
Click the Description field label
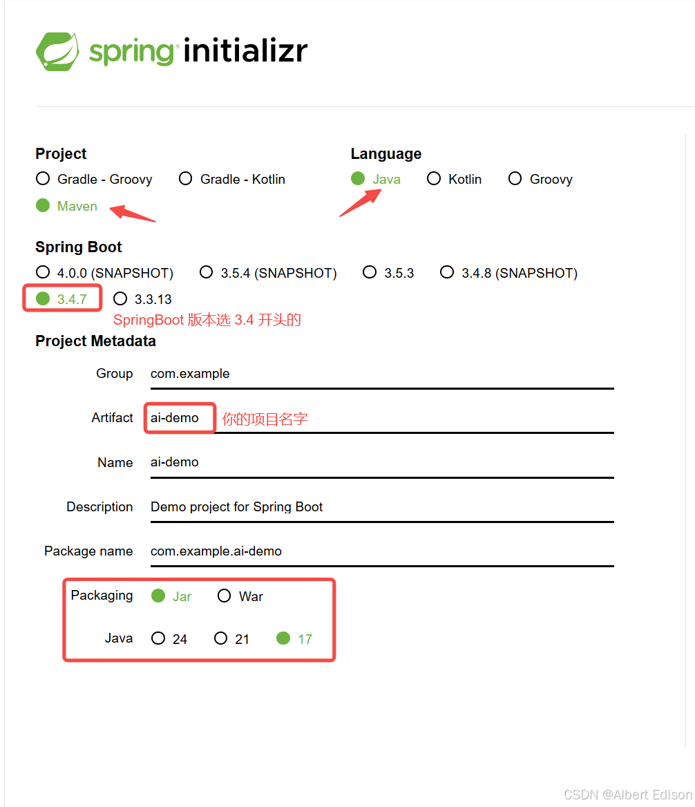tap(99, 507)
